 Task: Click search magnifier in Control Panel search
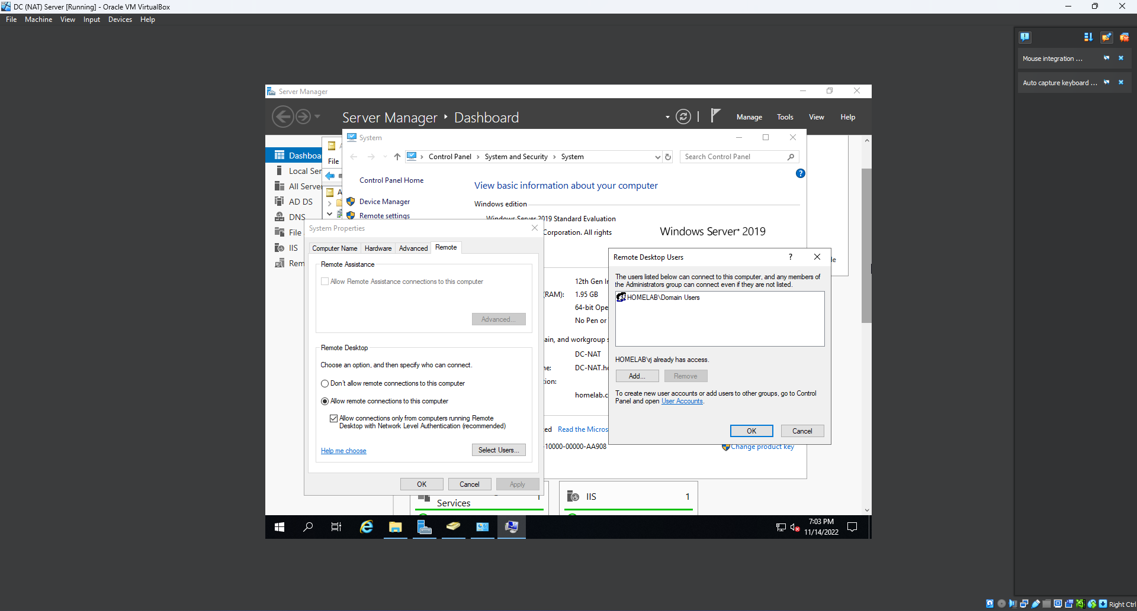[x=791, y=157]
